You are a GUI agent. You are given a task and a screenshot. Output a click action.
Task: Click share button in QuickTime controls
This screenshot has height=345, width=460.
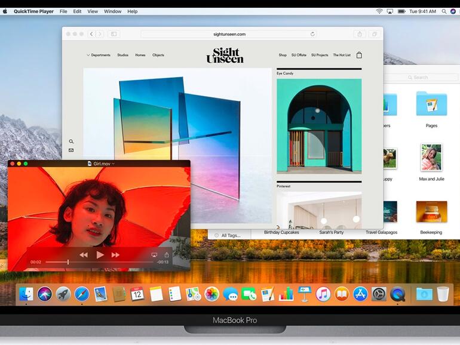pyautogui.click(x=167, y=255)
